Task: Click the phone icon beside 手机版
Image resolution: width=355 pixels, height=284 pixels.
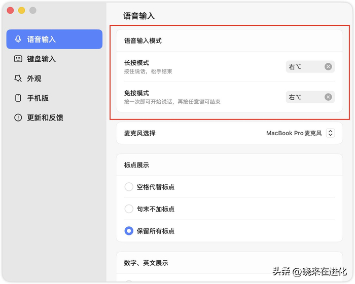Action: pos(18,98)
